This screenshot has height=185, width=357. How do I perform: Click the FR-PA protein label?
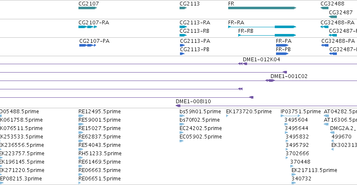[x=284, y=41]
